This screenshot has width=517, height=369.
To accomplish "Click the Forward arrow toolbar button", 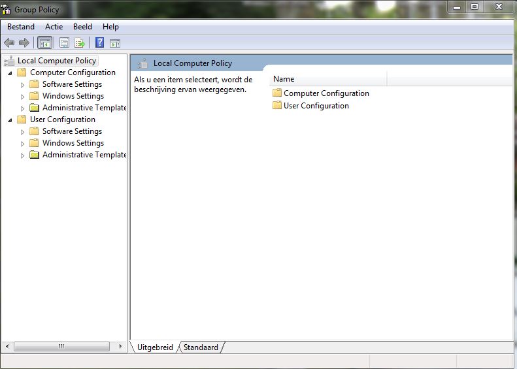I will pyautogui.click(x=24, y=43).
